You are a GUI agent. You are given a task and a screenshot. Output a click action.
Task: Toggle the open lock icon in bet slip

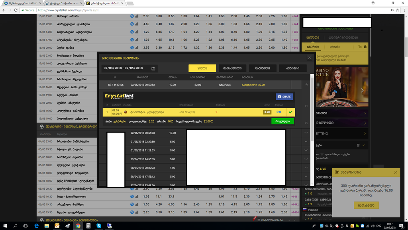[x=360, y=47]
